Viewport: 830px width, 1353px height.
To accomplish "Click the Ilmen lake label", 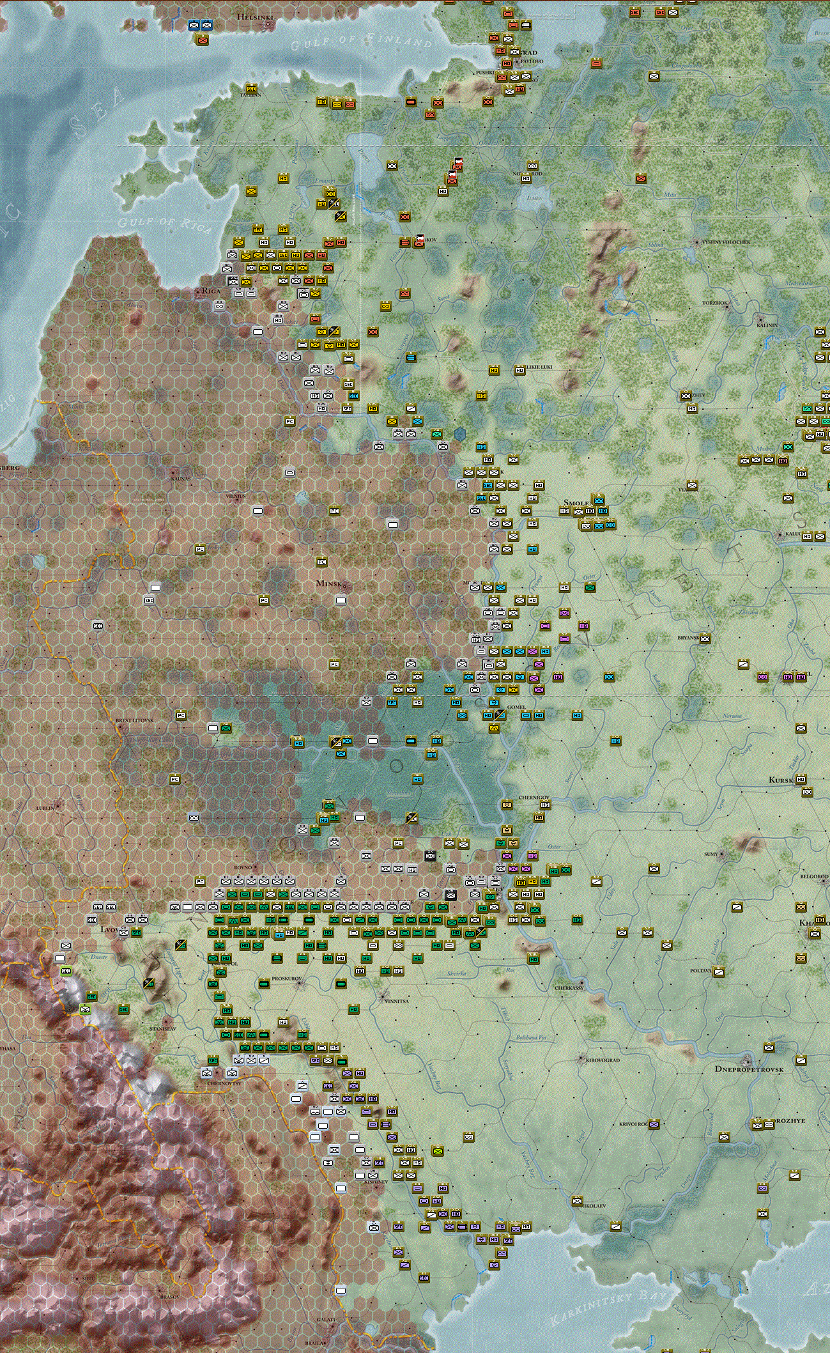I will (x=535, y=198).
